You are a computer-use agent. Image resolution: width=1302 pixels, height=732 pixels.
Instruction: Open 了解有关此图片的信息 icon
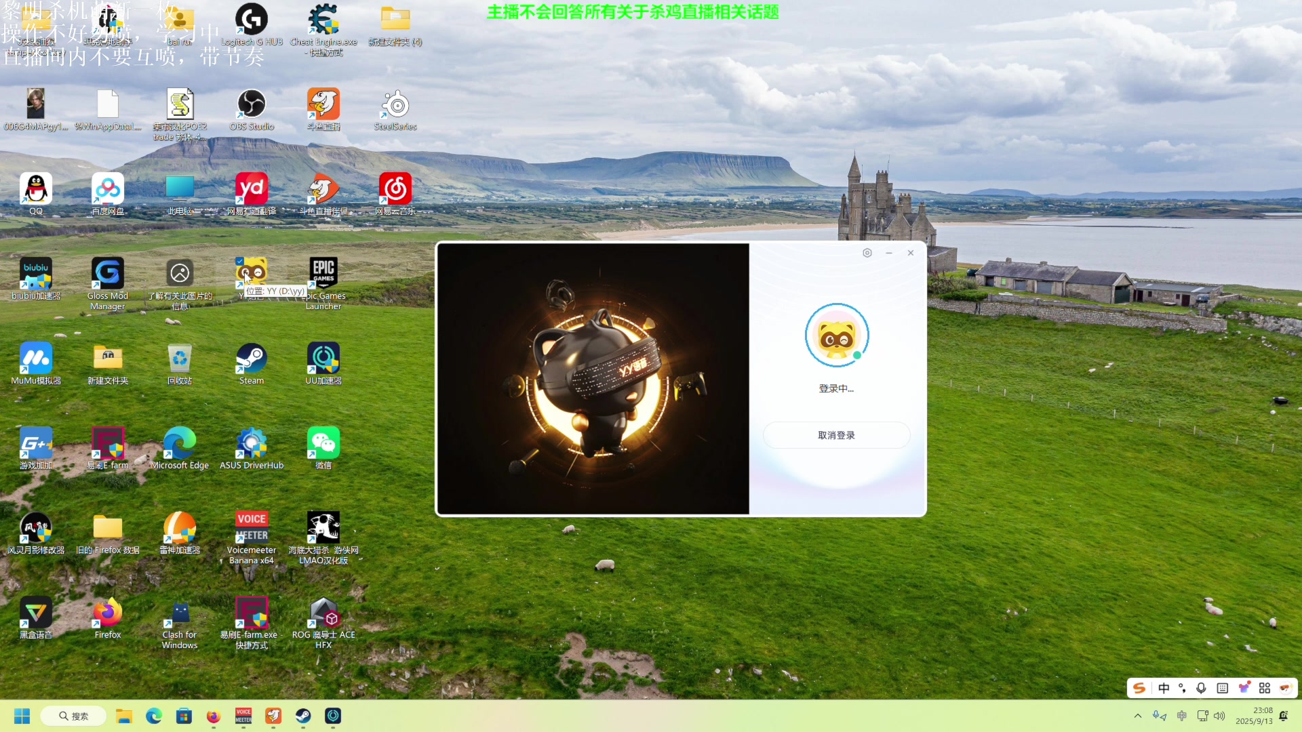180,283
